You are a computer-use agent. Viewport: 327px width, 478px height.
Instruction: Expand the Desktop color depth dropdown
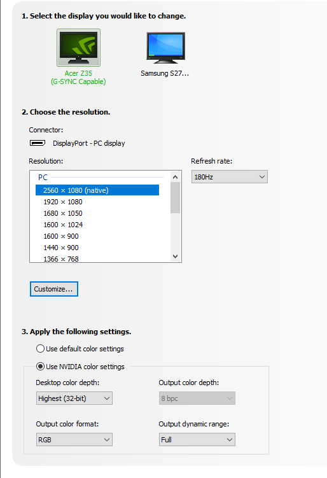click(x=74, y=398)
